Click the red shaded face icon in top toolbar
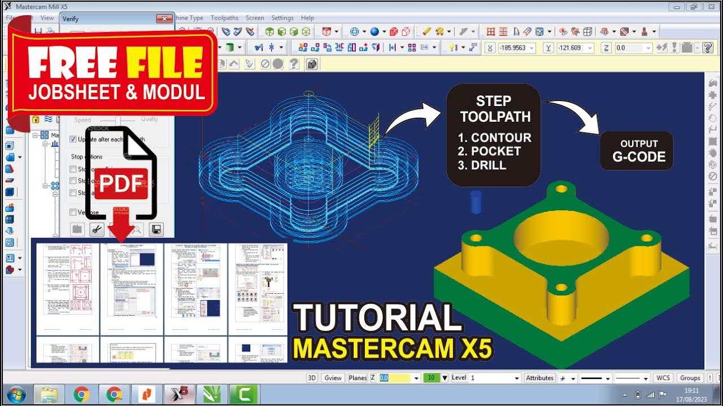Screen dimensions: 723x406 tap(395, 32)
